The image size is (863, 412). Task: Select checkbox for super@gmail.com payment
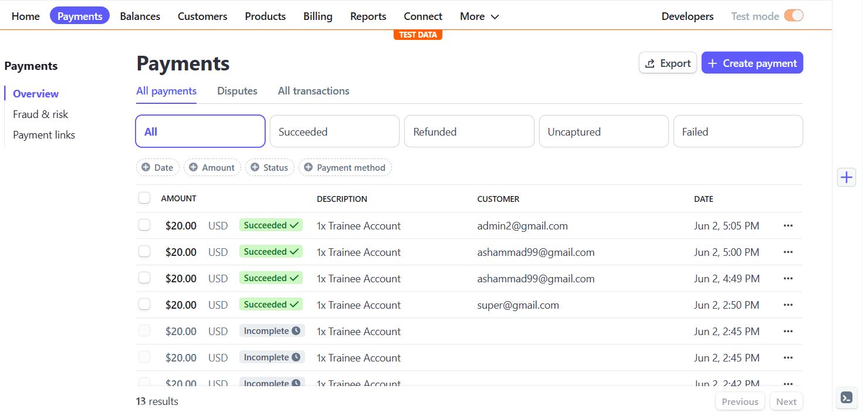click(144, 304)
